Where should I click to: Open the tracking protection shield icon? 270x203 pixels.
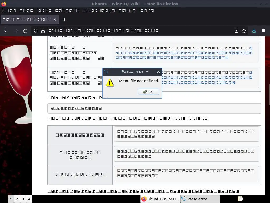point(36,31)
